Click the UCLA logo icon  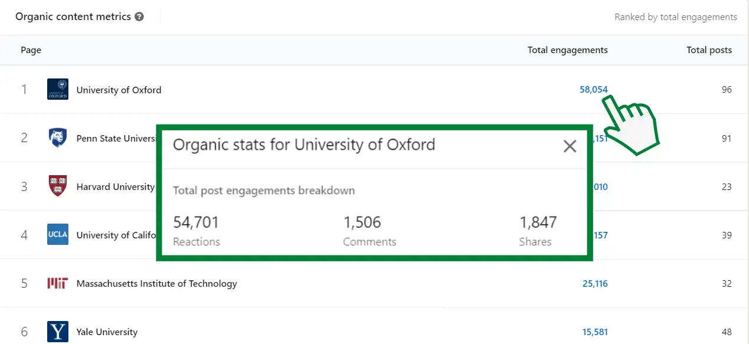(58, 235)
